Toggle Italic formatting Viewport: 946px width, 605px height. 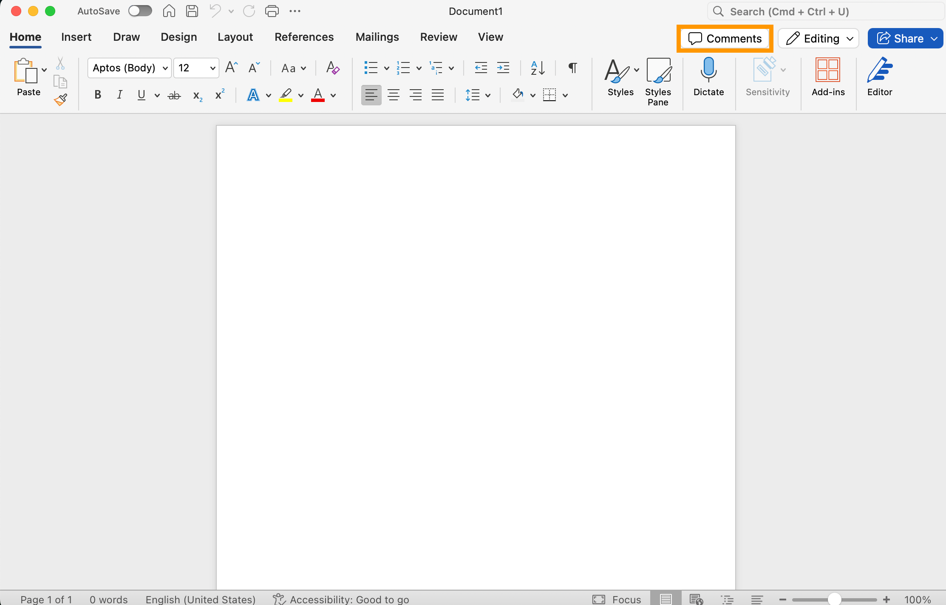point(120,95)
